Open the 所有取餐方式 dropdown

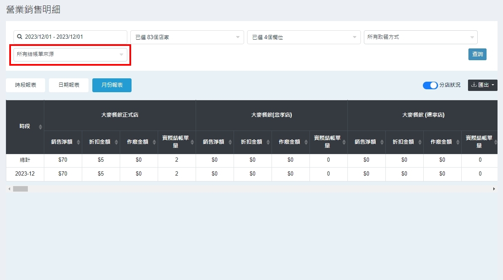click(420, 37)
